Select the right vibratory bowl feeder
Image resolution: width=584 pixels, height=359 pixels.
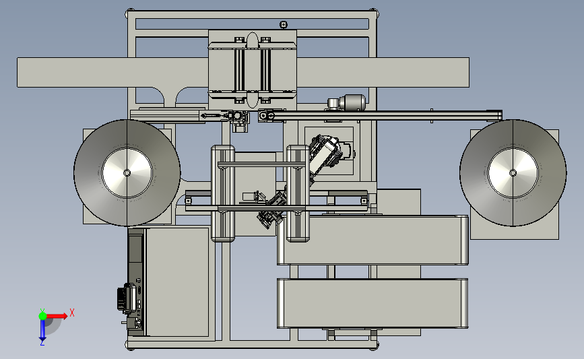513,173
